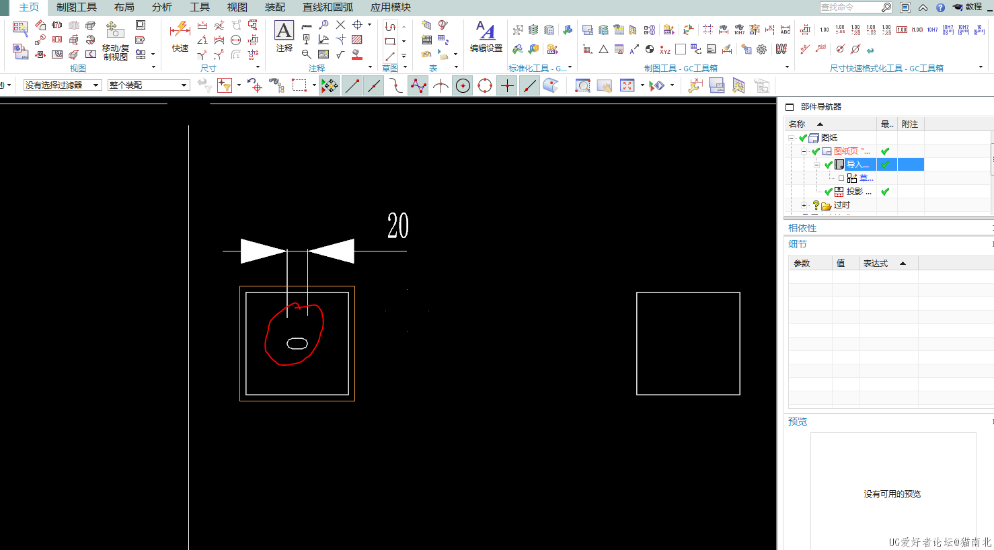This screenshot has width=994, height=550.
Task: Click the XYZ coordinate tool in GC toolbox
Action: coord(665,49)
